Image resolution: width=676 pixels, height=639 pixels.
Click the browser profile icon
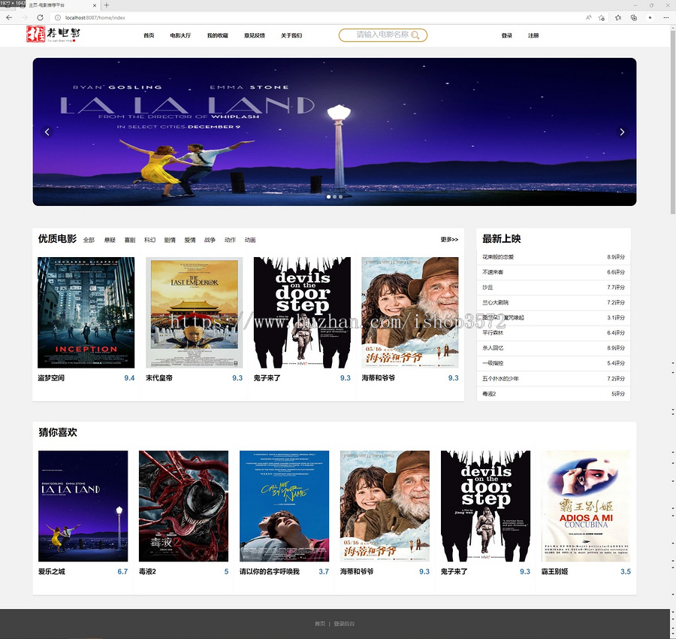(650, 18)
